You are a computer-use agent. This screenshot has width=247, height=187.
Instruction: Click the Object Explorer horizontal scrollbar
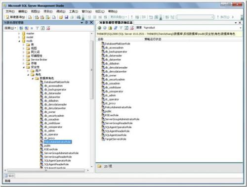[46, 170]
